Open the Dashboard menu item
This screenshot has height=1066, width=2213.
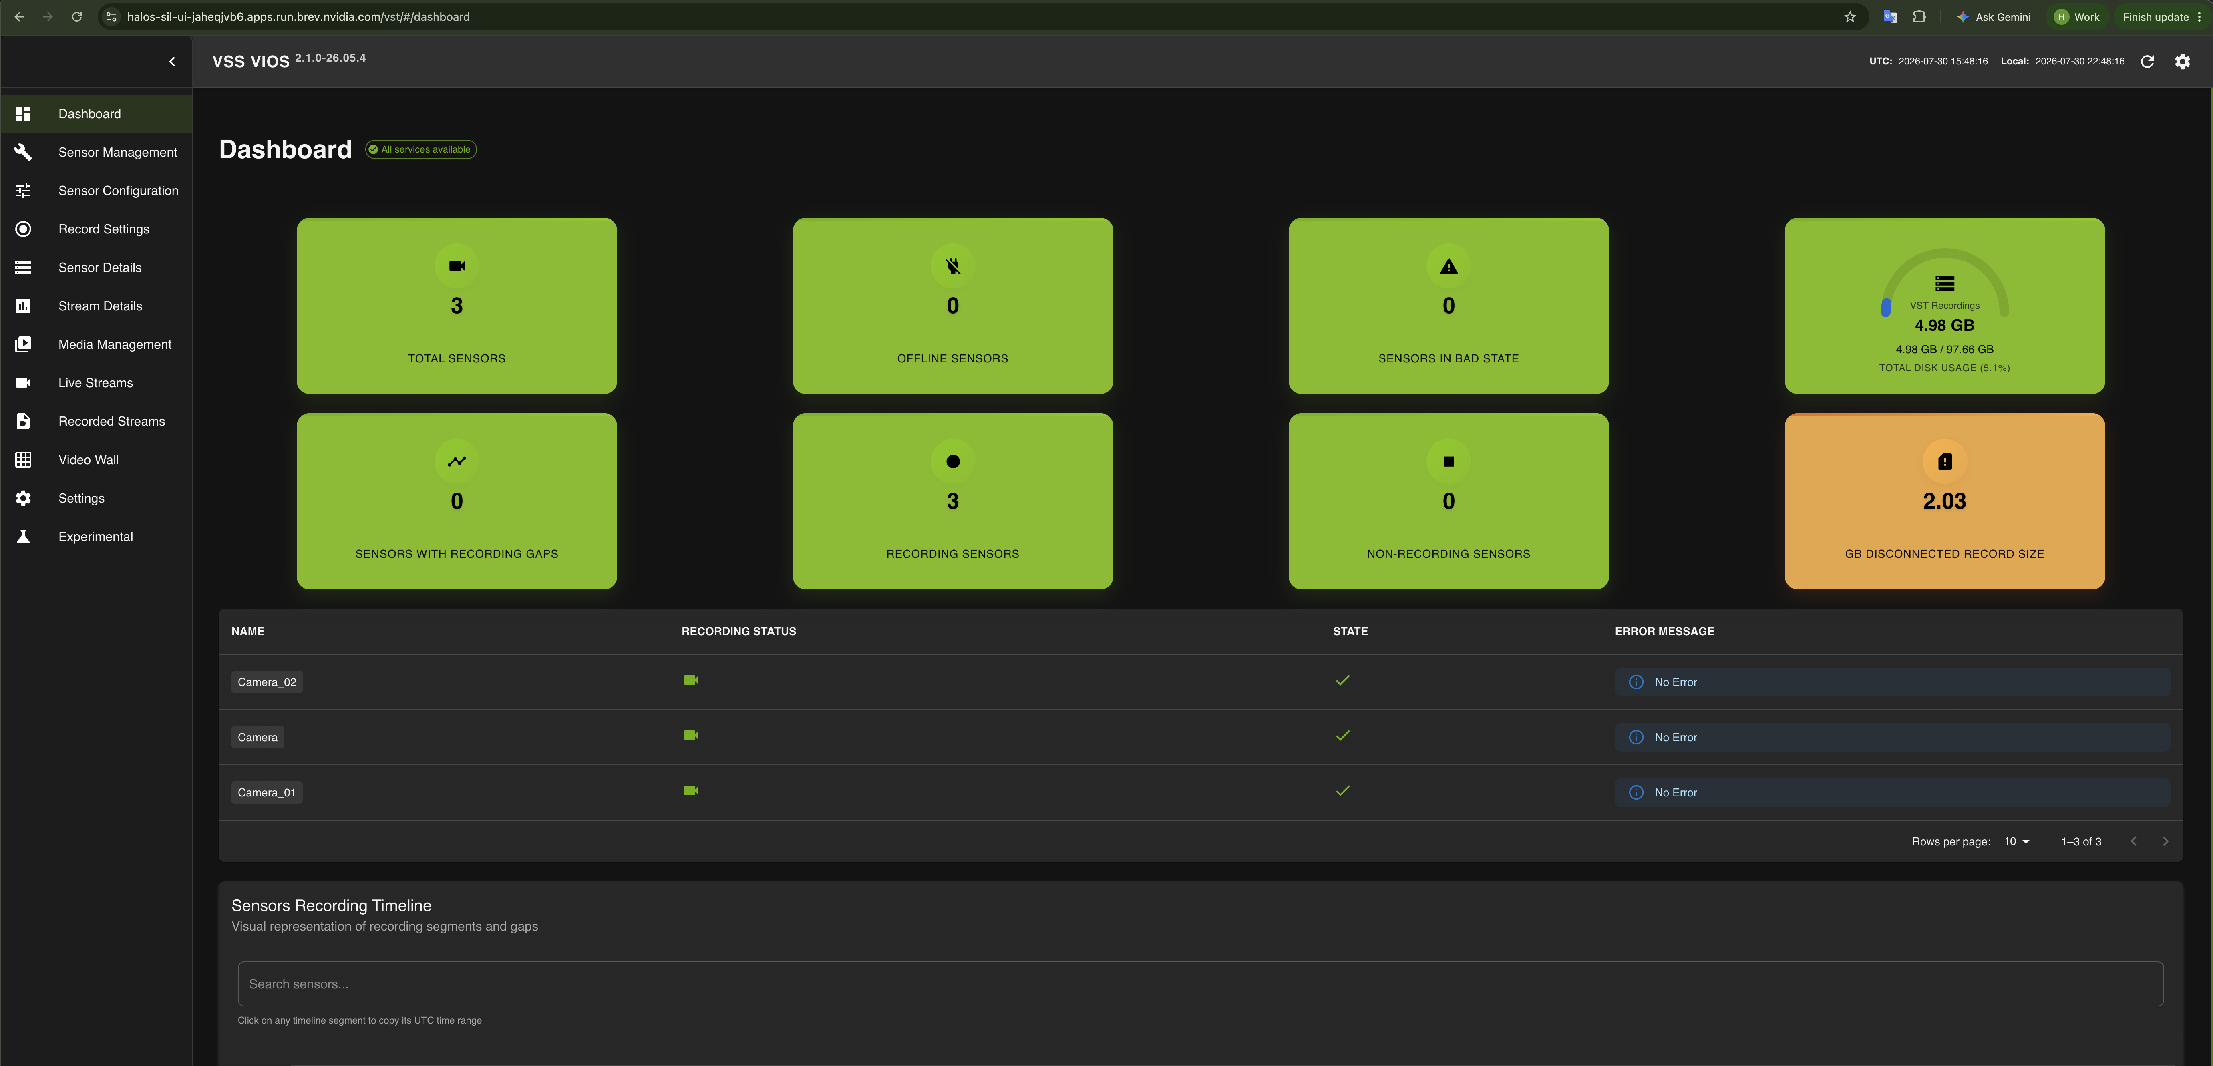pos(96,113)
